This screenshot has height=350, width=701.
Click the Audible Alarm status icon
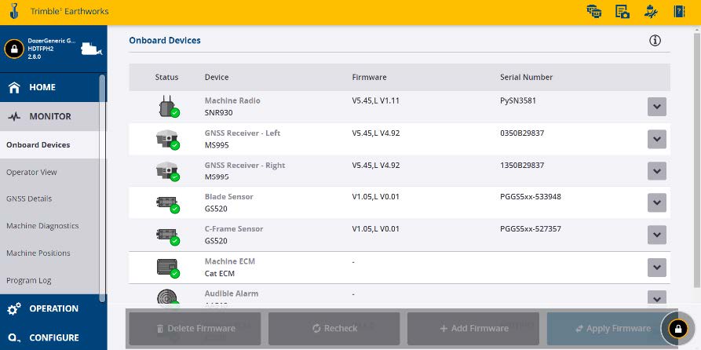(x=168, y=298)
